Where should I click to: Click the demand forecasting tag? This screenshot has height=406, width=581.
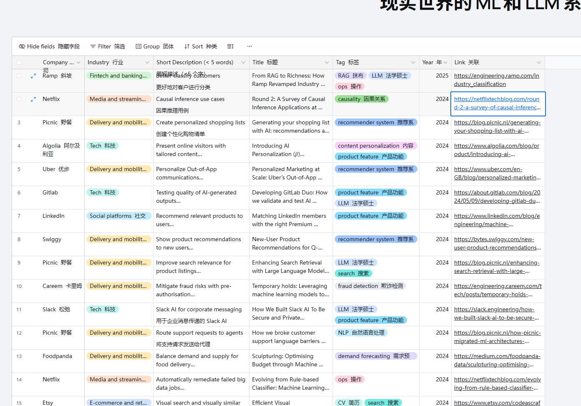376,356
